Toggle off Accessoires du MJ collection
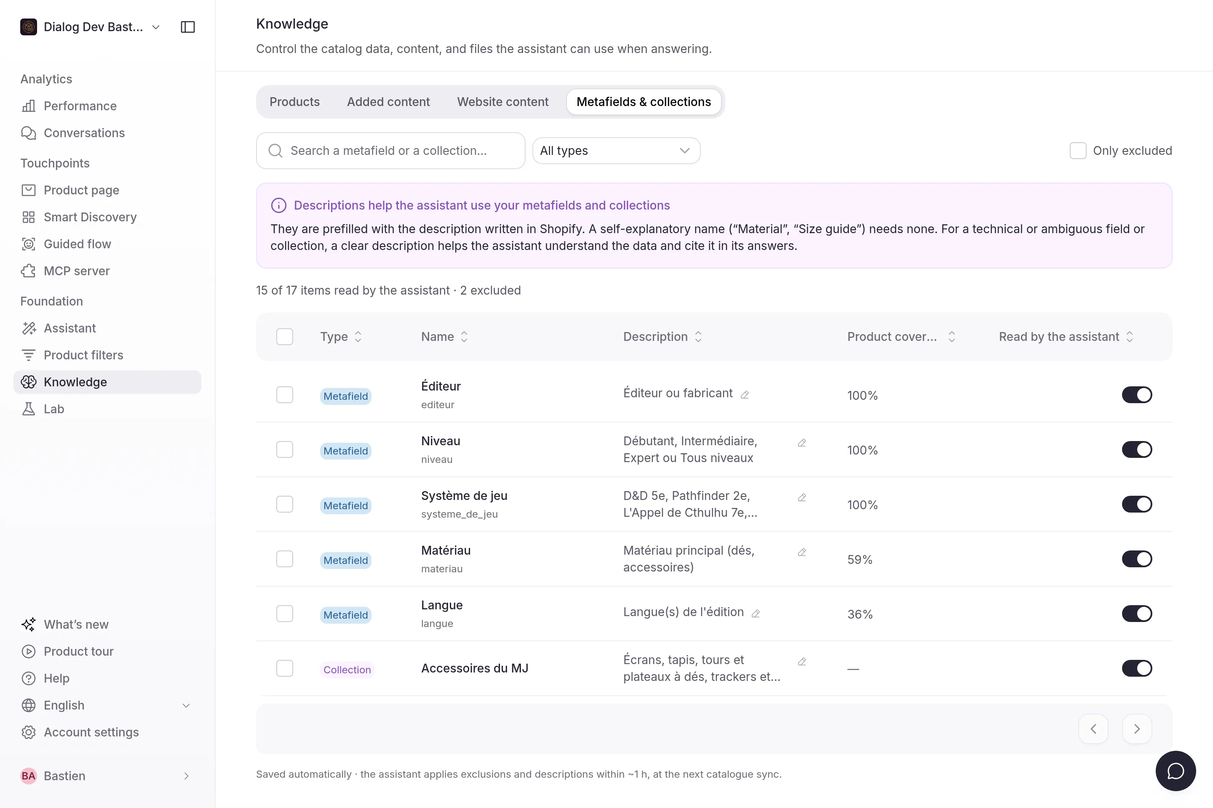Viewport: 1213px width, 808px height. click(1137, 668)
